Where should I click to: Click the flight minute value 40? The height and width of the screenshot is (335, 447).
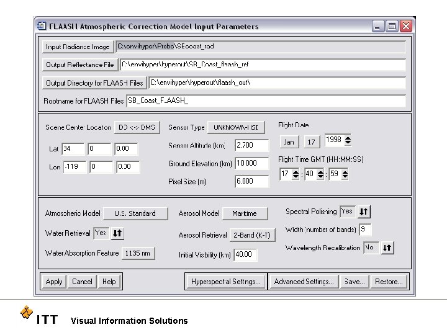[311, 174]
